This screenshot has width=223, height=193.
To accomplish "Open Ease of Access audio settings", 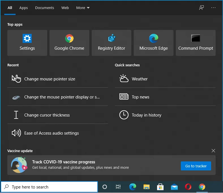I will [x=58, y=133].
